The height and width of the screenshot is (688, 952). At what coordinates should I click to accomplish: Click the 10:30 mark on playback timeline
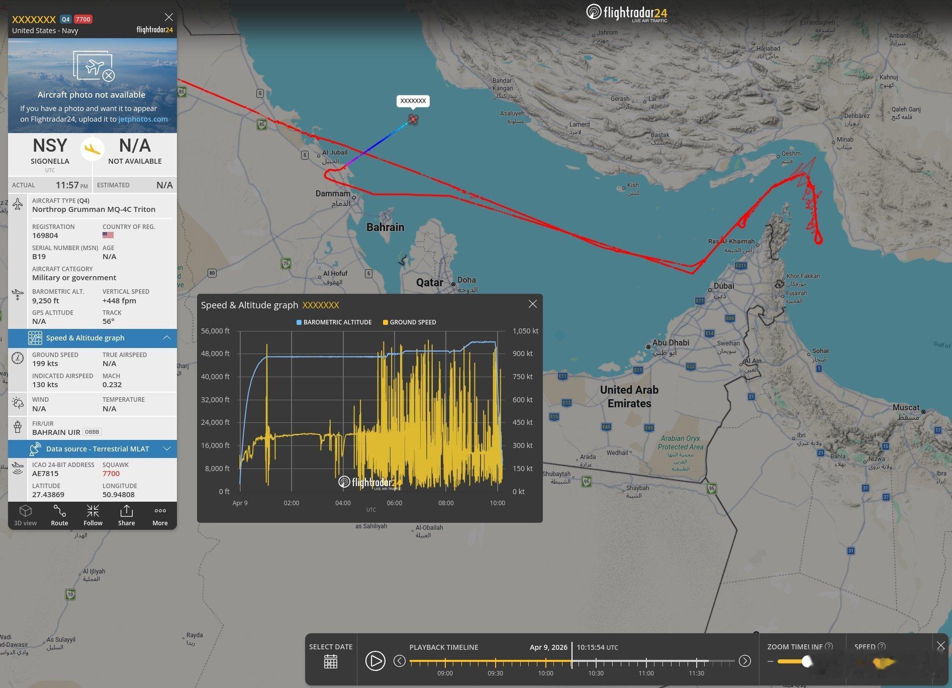point(596,673)
